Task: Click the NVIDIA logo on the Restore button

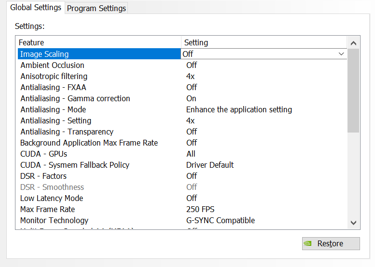Action: [x=307, y=243]
